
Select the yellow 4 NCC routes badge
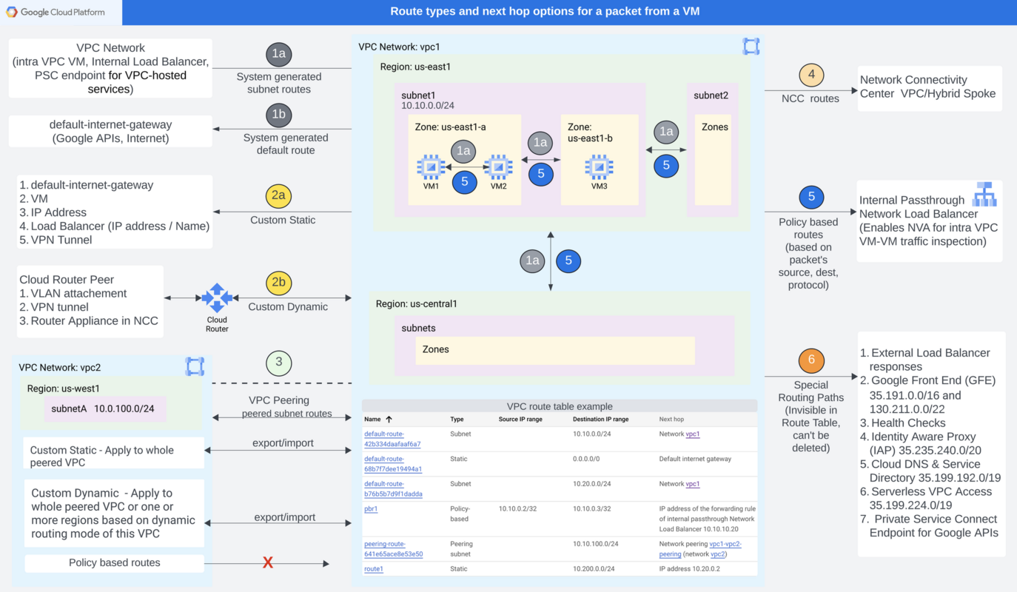click(811, 74)
